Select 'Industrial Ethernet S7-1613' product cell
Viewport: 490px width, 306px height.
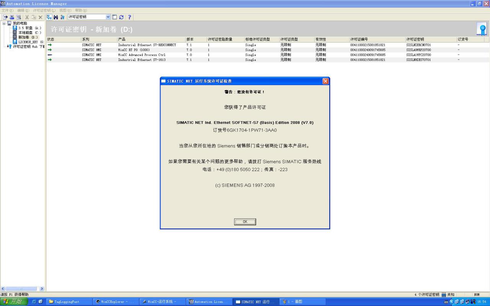(142, 60)
